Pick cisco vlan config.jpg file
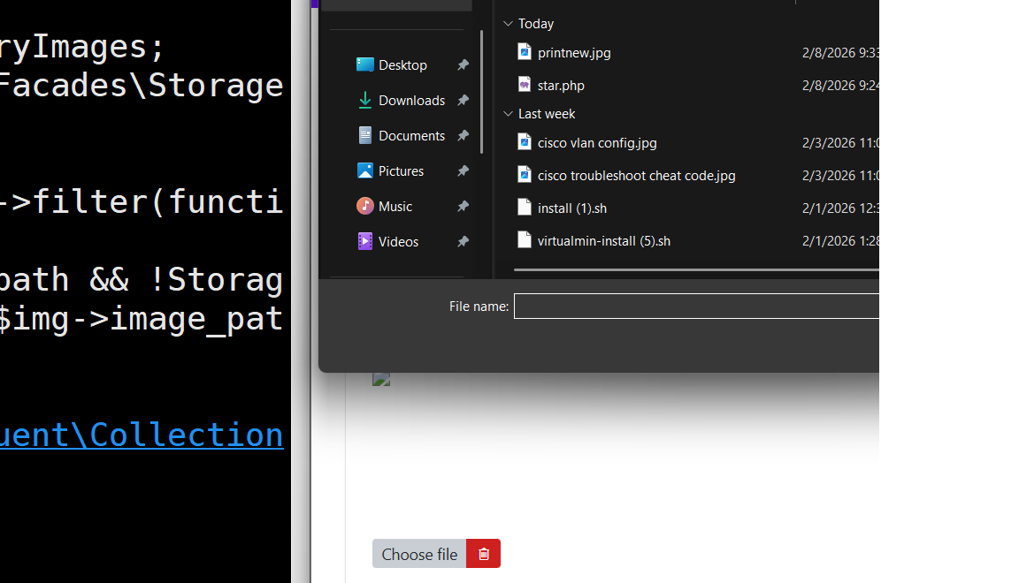Screen dimensions: 1019x583 596,143
